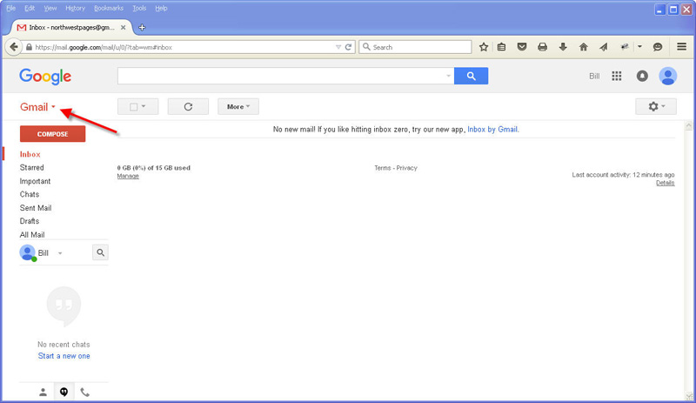Click the COMPOSE button
696x403 pixels.
[x=52, y=134]
